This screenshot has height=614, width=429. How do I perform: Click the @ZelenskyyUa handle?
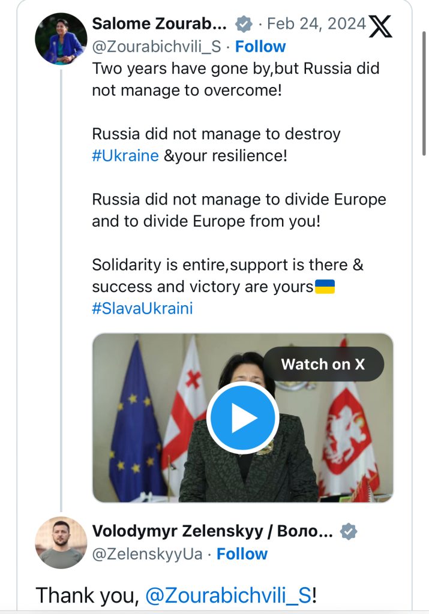pos(148,554)
